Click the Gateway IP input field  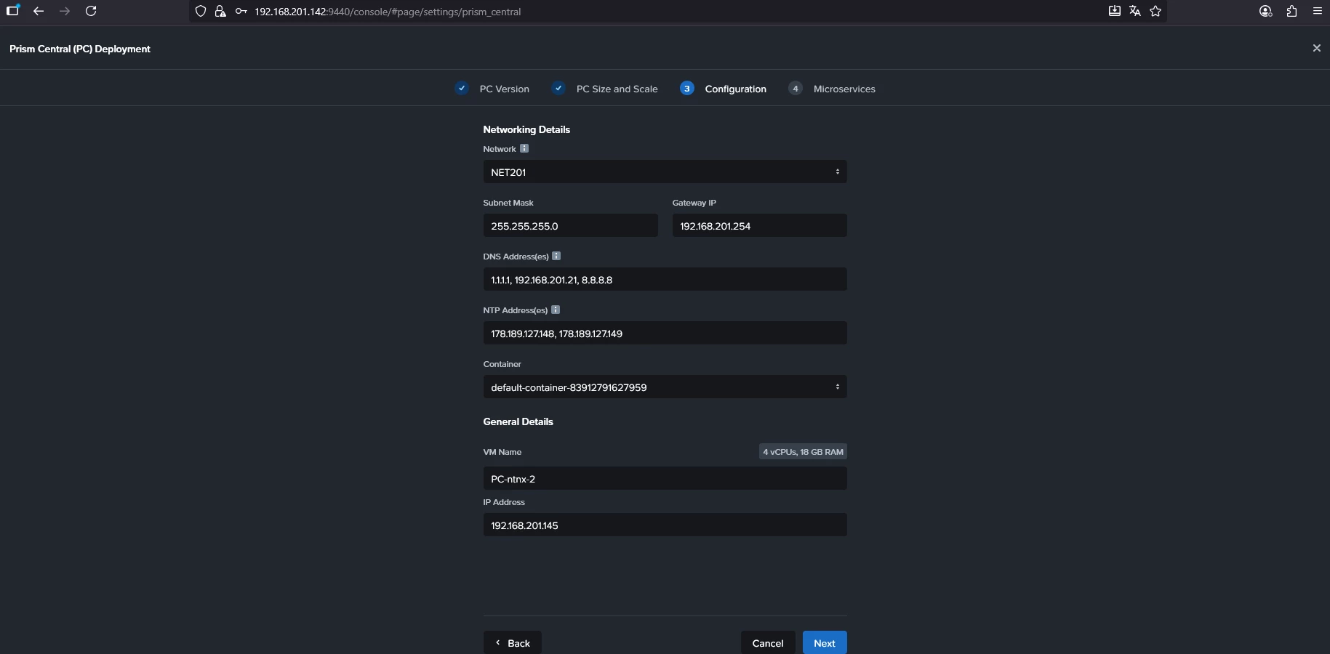pos(759,225)
